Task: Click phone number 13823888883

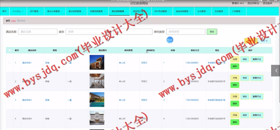Action: [192, 100]
